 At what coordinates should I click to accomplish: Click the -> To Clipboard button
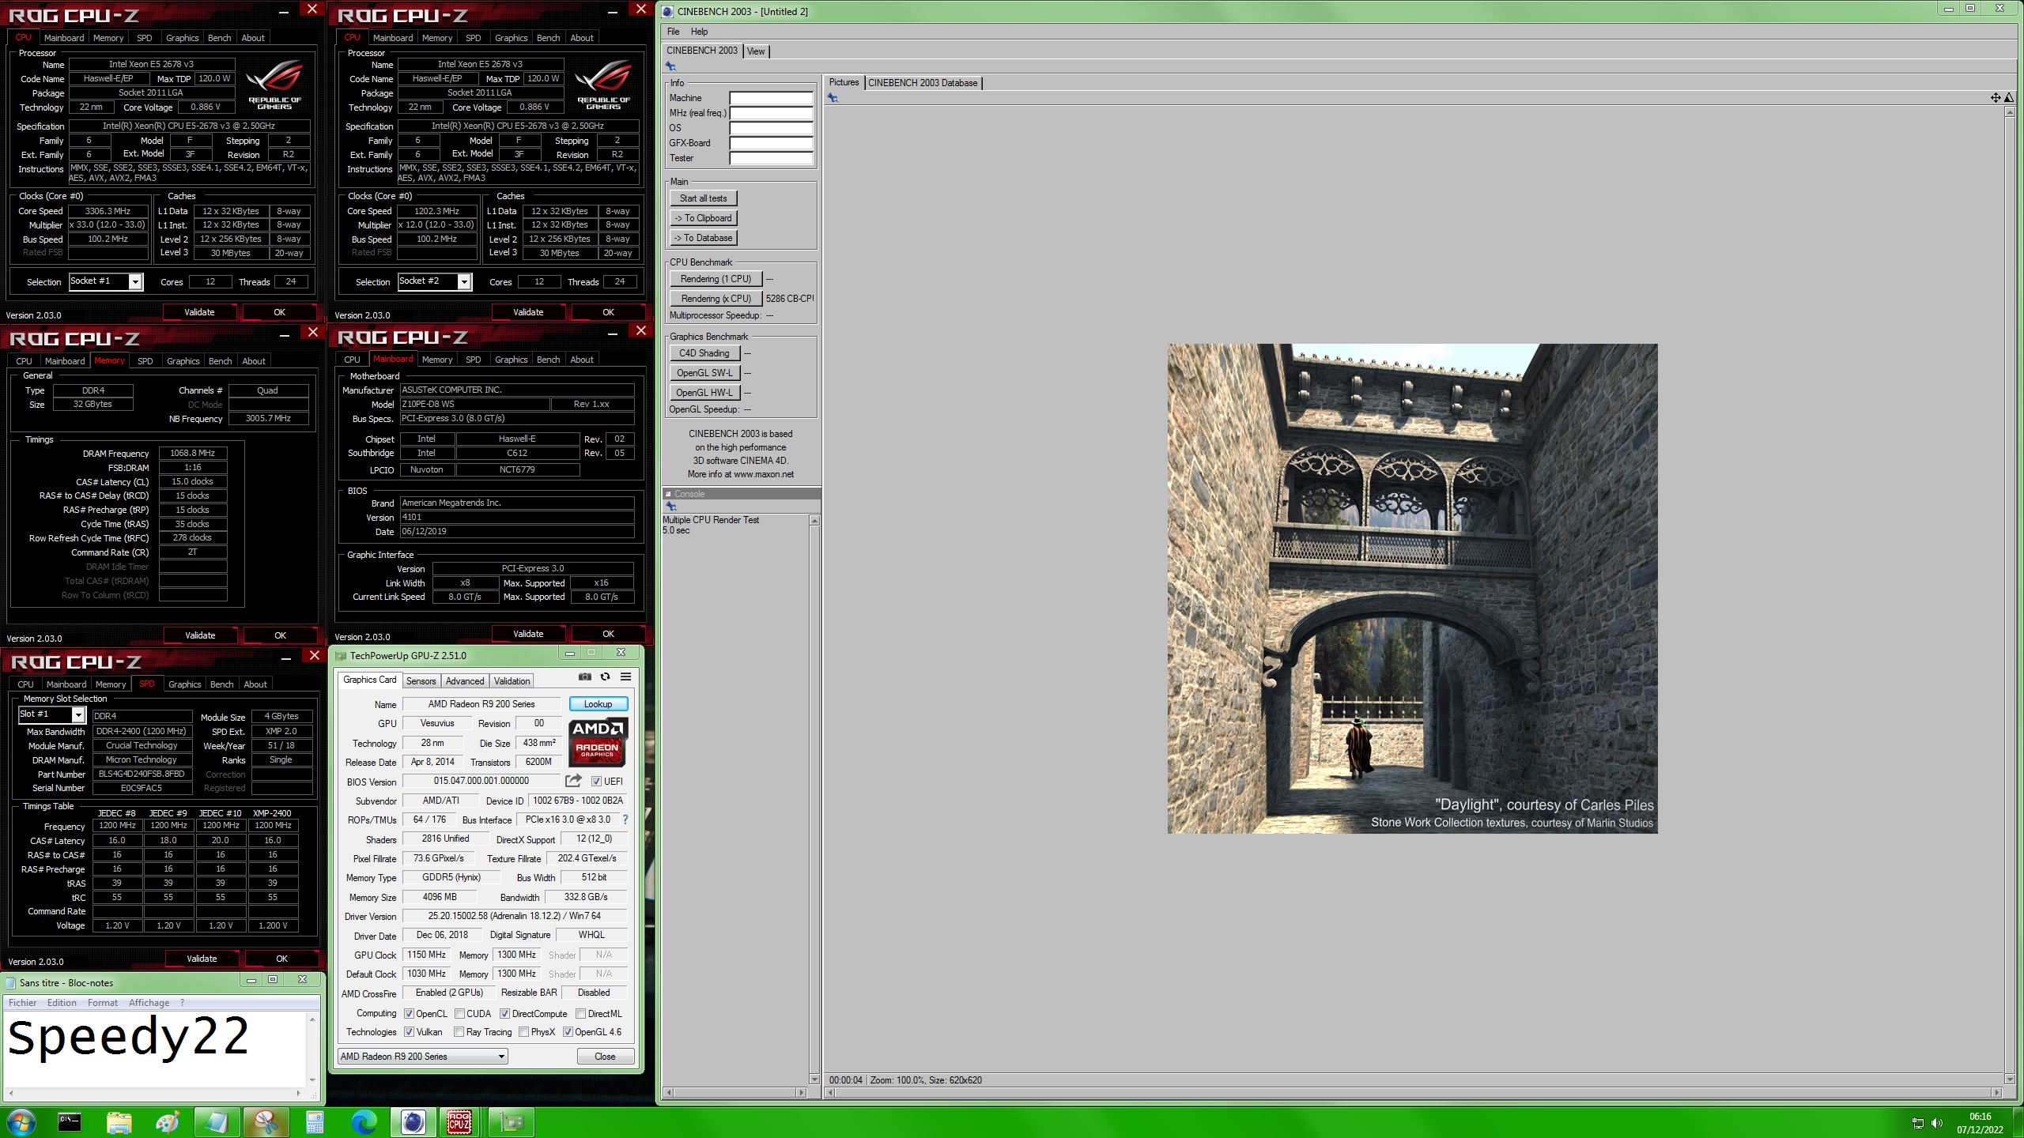703,218
